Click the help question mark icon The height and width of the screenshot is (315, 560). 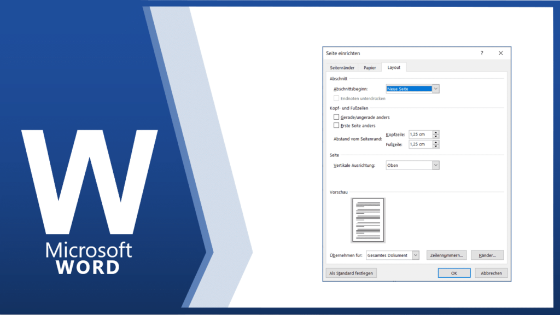[481, 53]
